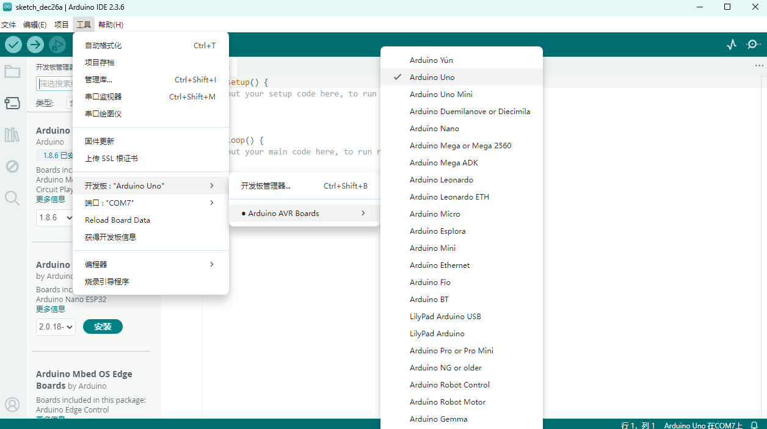Choose 管理库... menu entry
767x429 pixels.
point(150,79)
